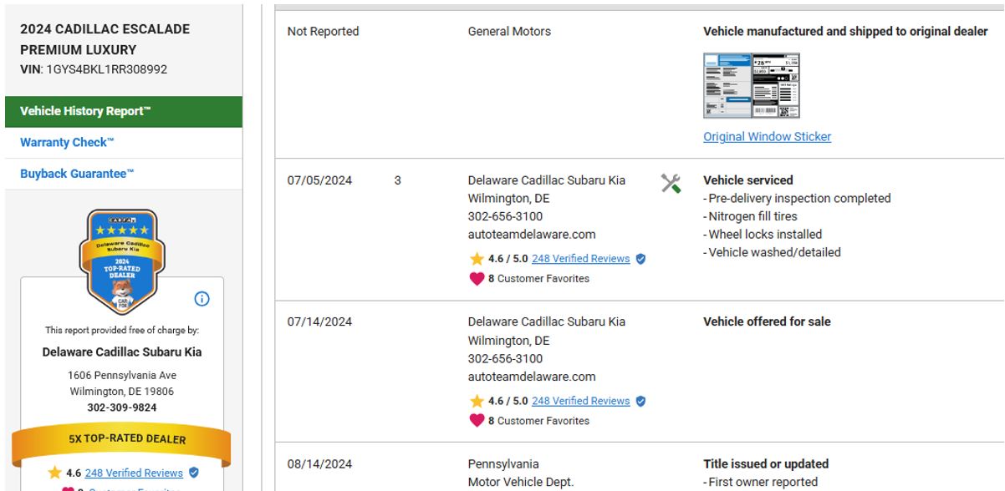1005x491 pixels.
Task: Click the info icon in dealer card
Action: pos(202,300)
